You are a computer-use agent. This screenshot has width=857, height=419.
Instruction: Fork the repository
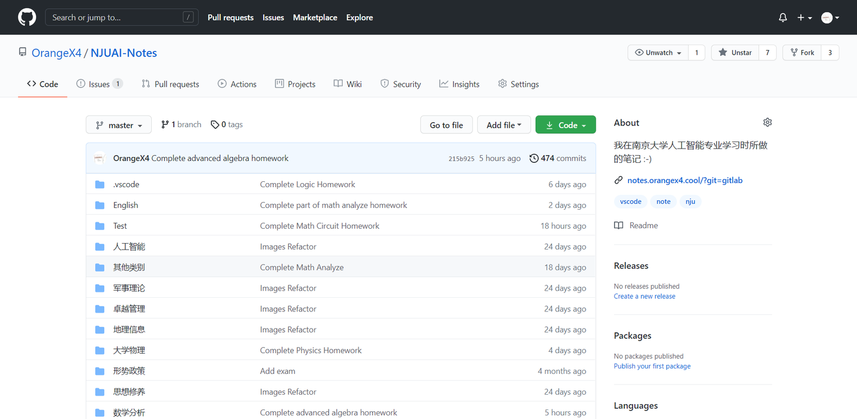tap(802, 53)
